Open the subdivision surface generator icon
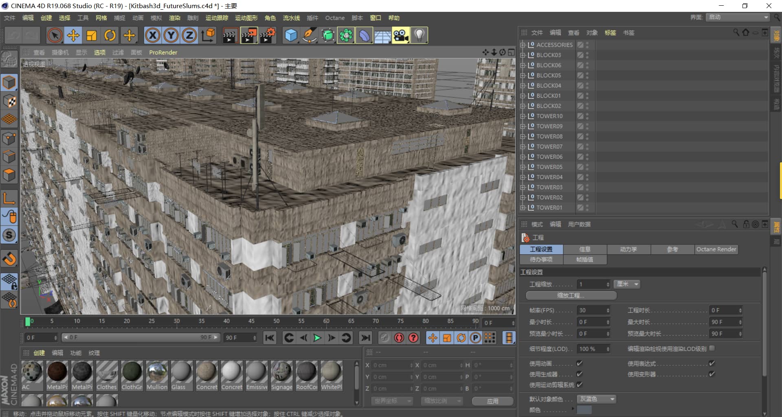Viewport: 782px width, 417px height. (327, 35)
